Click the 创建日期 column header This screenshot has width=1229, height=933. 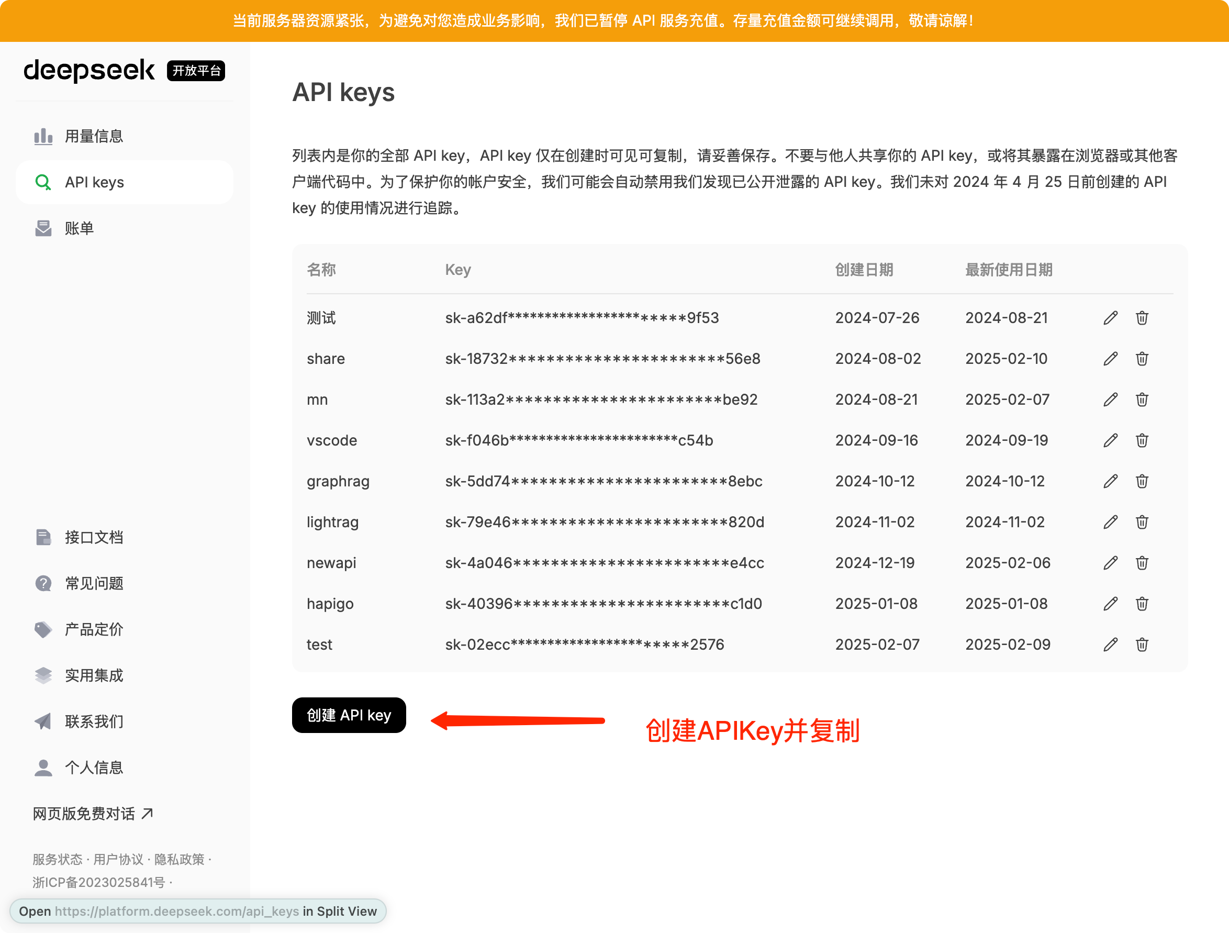coord(864,270)
